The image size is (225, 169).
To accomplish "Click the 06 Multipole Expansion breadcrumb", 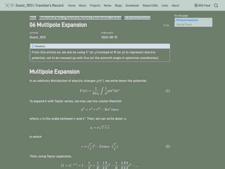I will pyautogui.click(x=137, y=18).
